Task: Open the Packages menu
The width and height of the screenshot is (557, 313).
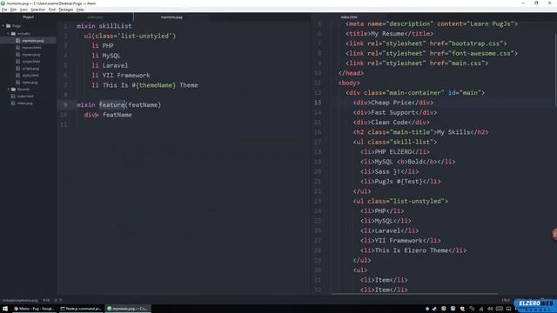Action: 66,10
